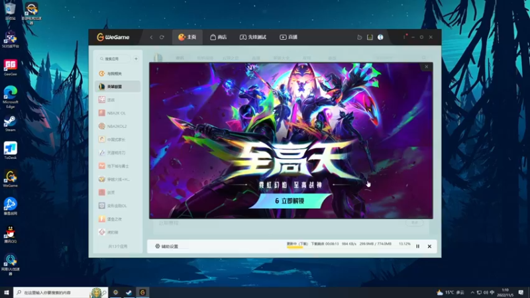
Task: Select NBA2K OL in the sidebar
Action: click(x=118, y=113)
